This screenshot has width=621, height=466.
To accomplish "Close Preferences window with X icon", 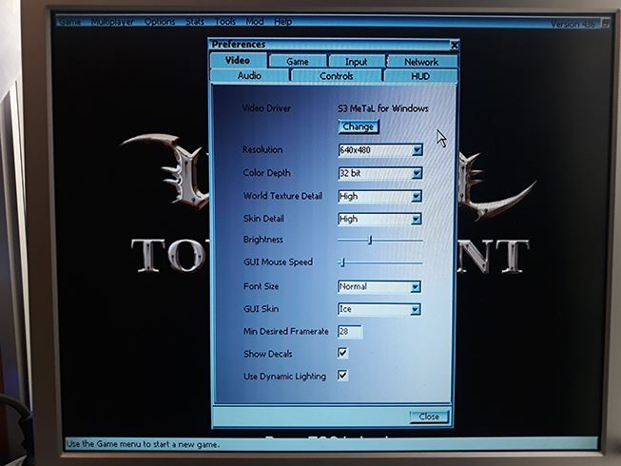I will coord(455,46).
